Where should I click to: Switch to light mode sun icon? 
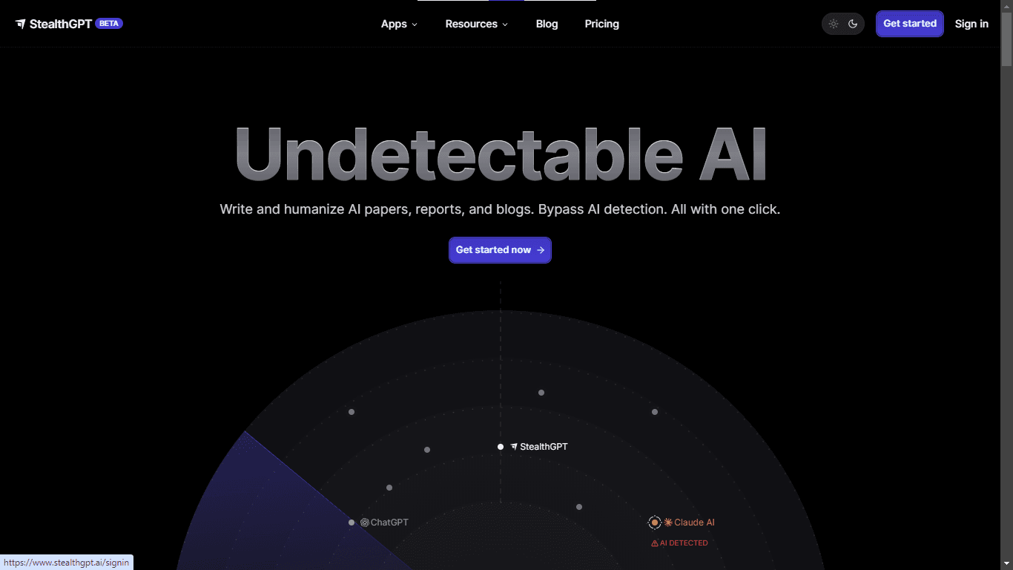coord(834,24)
